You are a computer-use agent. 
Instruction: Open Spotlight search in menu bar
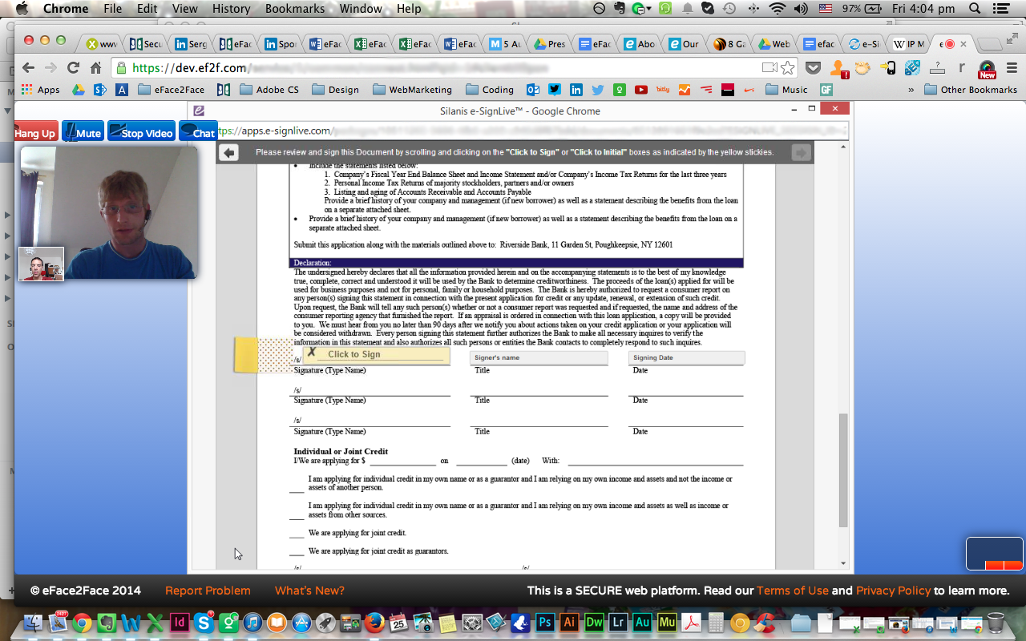[975, 9]
